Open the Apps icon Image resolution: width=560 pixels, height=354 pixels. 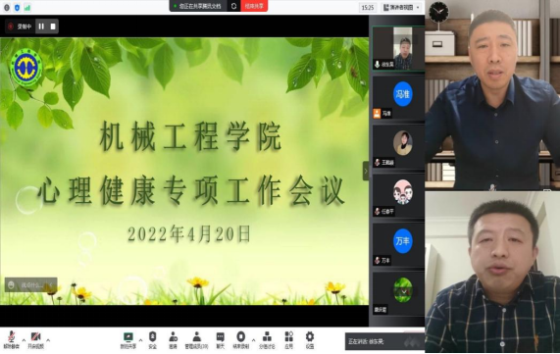[x=289, y=339]
